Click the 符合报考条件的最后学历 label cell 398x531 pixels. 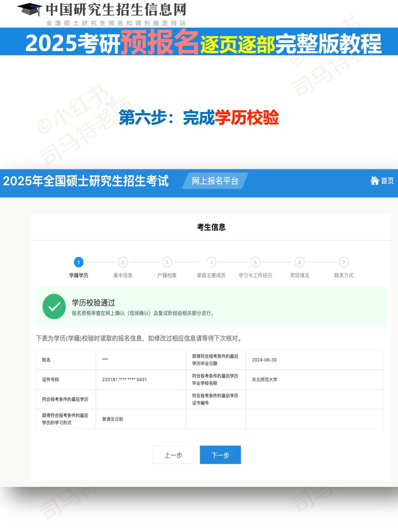[x=65, y=399]
